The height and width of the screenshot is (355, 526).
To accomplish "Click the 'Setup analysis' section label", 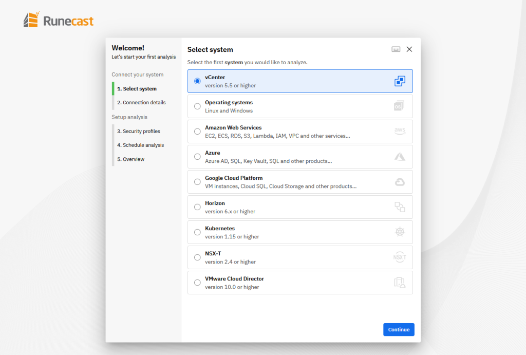I will [x=129, y=117].
